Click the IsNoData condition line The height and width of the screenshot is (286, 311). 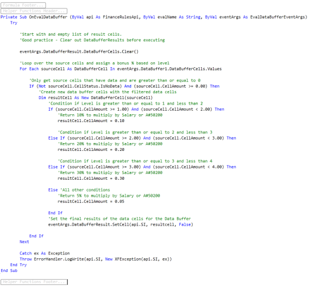124,86
